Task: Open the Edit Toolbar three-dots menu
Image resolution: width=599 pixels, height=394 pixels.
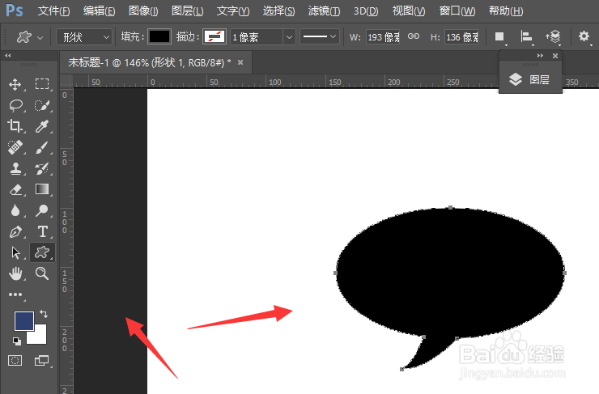Action: point(15,294)
